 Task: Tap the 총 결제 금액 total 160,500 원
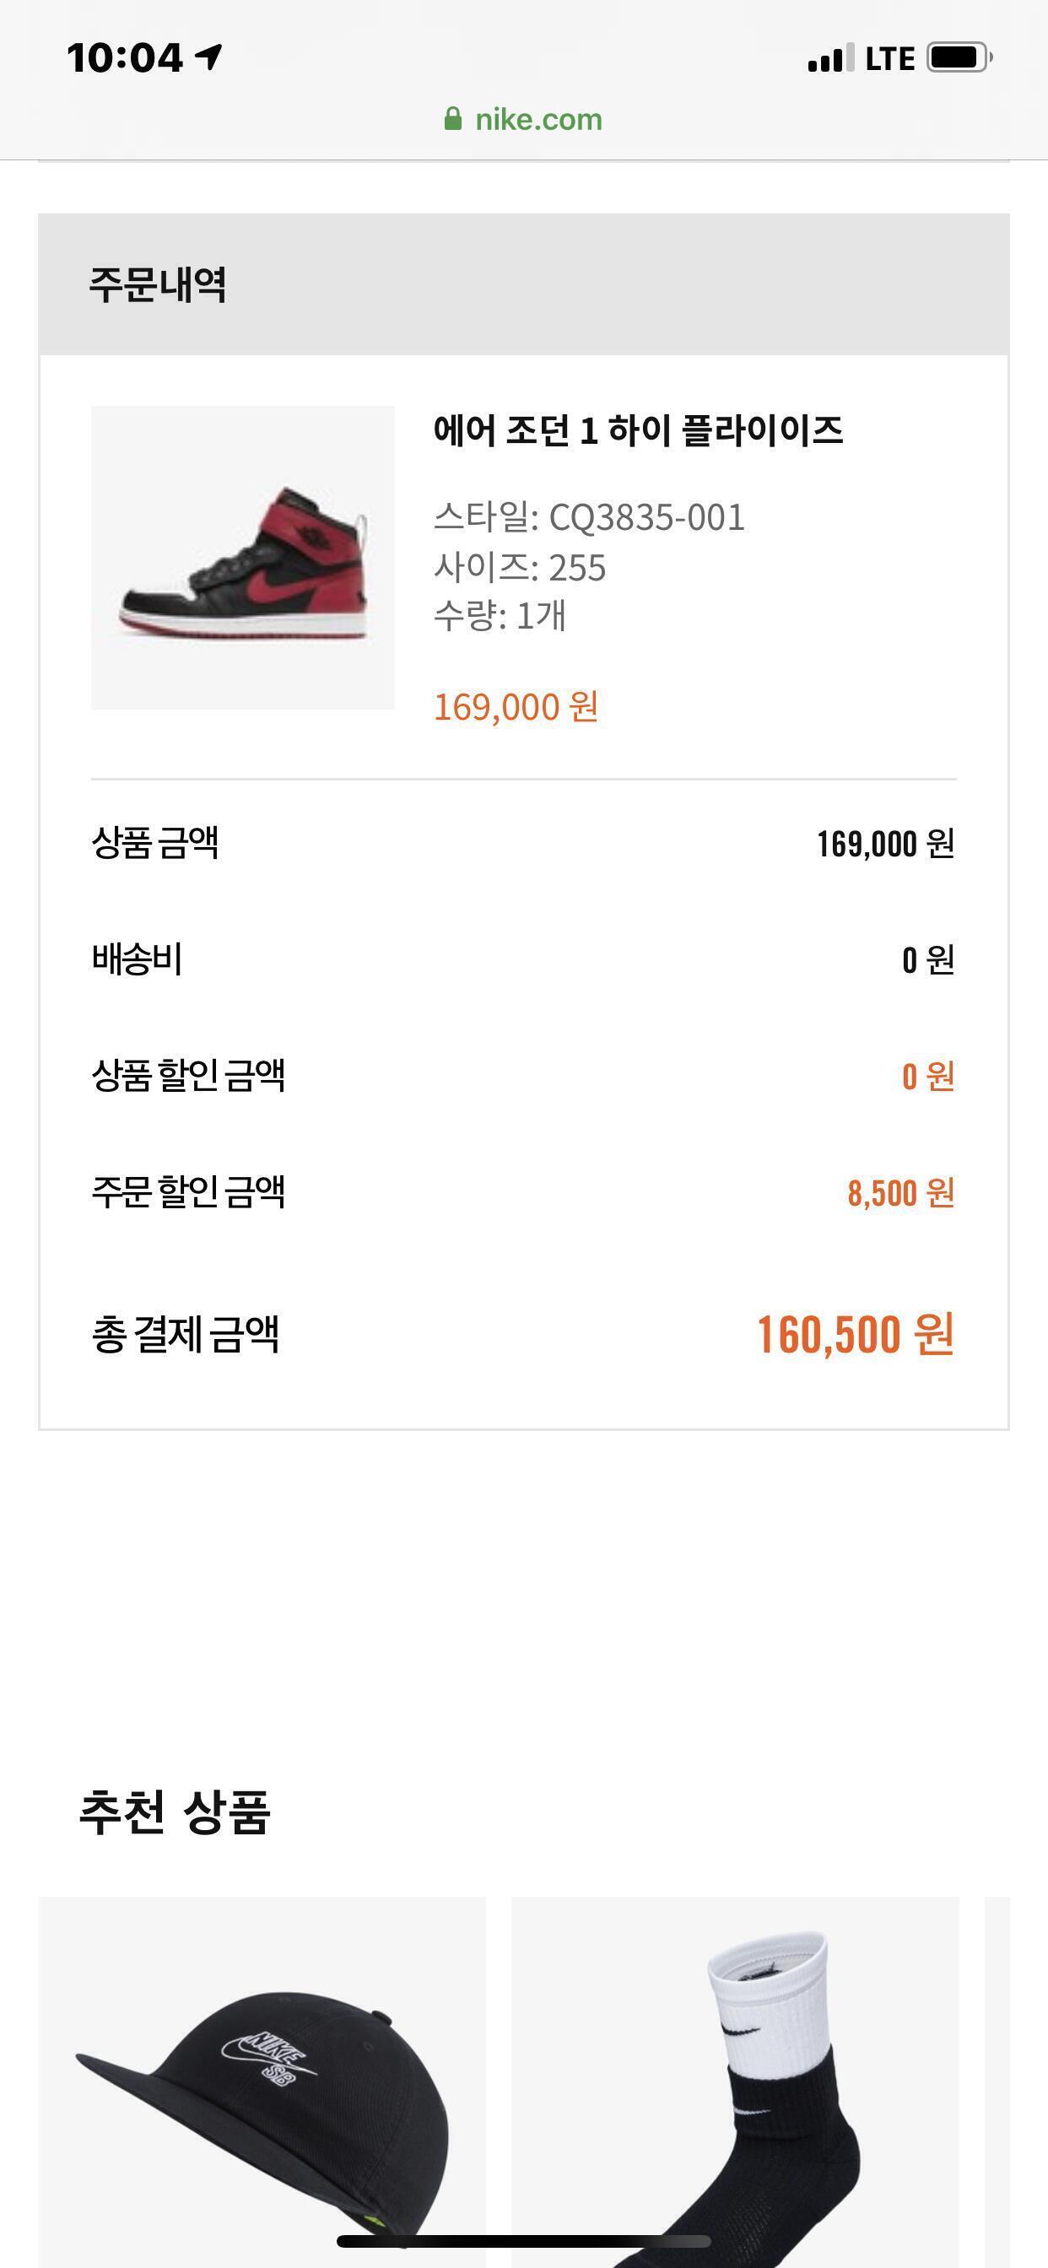[x=854, y=1334]
